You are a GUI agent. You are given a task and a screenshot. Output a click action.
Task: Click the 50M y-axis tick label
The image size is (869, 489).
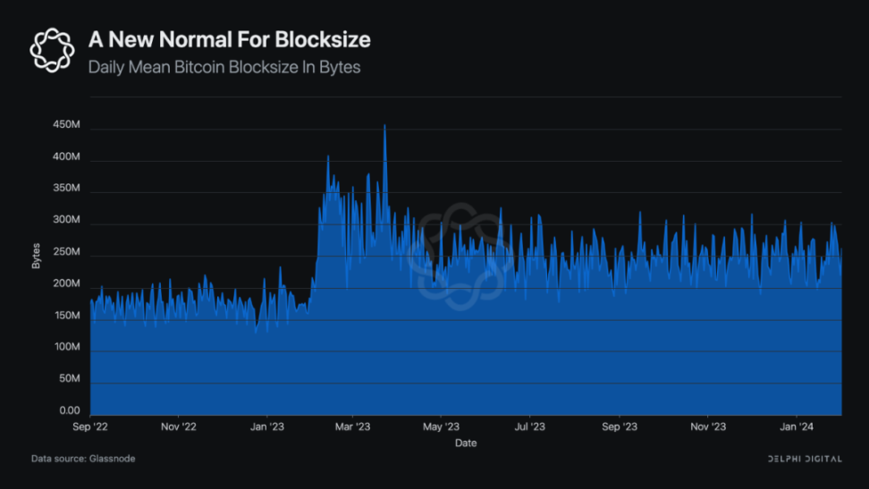point(69,379)
